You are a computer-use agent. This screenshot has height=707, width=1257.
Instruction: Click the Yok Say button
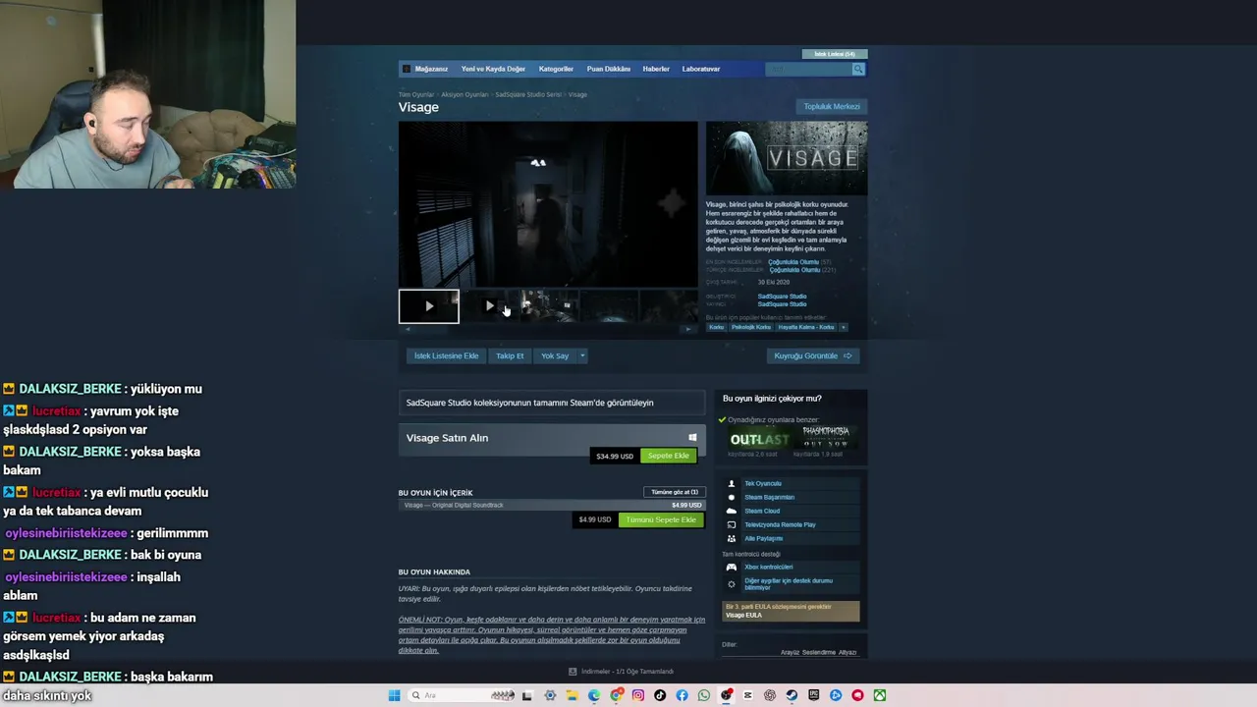555,355
